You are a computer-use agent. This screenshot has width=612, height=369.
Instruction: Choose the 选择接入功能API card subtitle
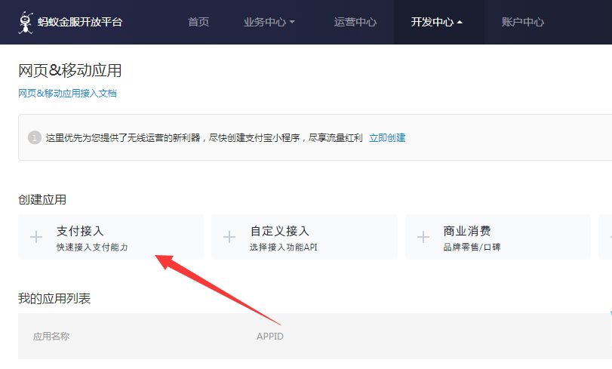(284, 248)
